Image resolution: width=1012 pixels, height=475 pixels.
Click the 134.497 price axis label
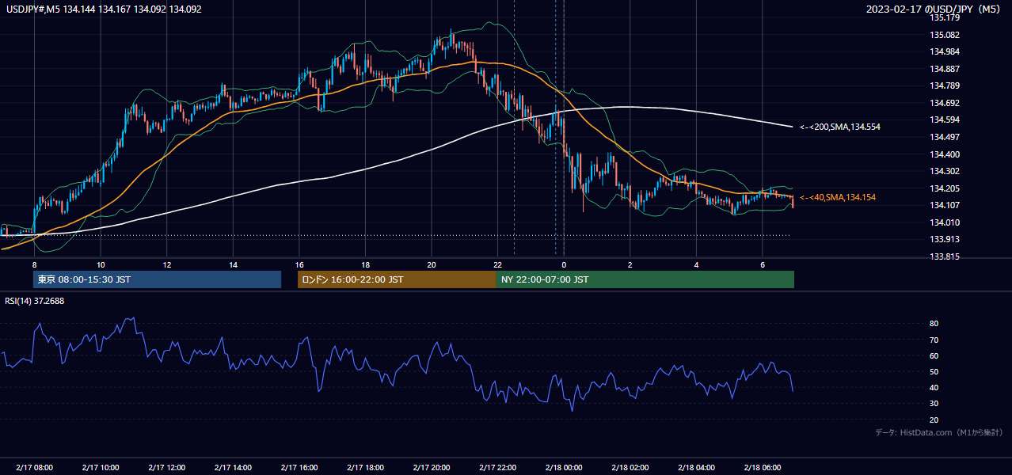[x=945, y=137]
